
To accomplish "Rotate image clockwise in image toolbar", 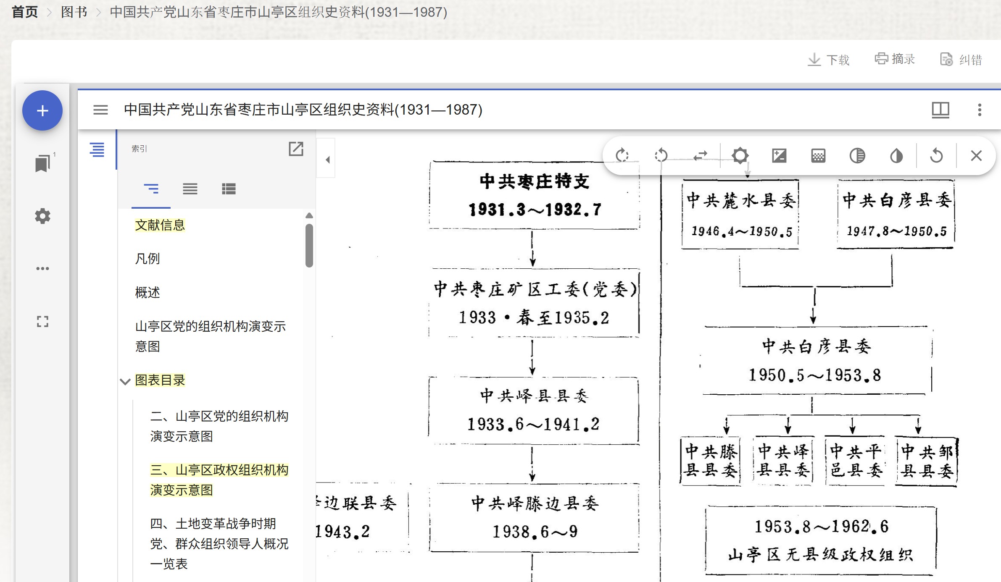I will click(622, 156).
